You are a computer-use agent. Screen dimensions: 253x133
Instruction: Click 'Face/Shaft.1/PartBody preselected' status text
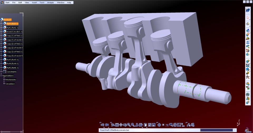point(115,130)
